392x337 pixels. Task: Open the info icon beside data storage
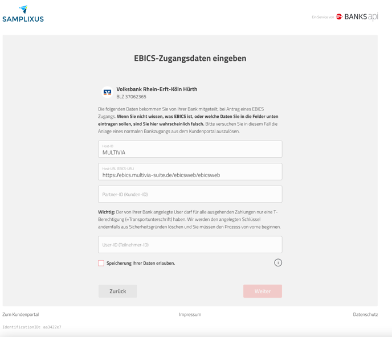click(x=278, y=263)
